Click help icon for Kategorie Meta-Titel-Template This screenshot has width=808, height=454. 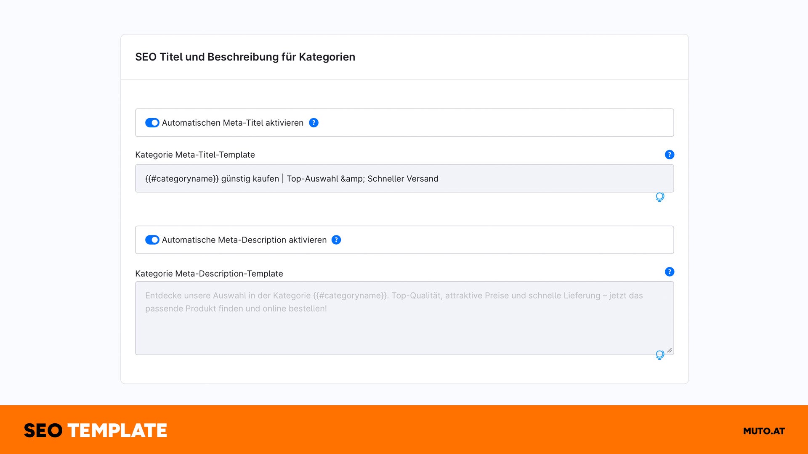click(x=669, y=155)
